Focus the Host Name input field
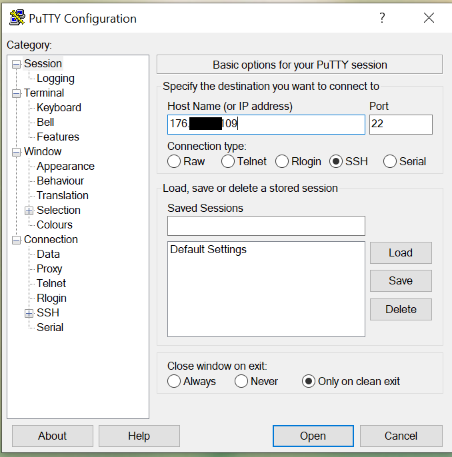Screen dimensions: 452x457 point(266,125)
